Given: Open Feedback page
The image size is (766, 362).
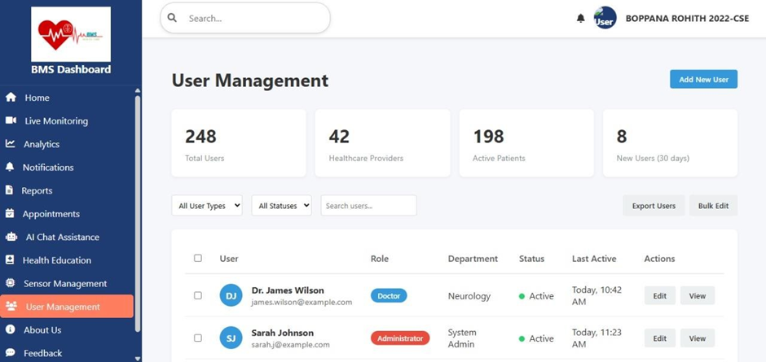Looking at the screenshot, I should point(67,353).
